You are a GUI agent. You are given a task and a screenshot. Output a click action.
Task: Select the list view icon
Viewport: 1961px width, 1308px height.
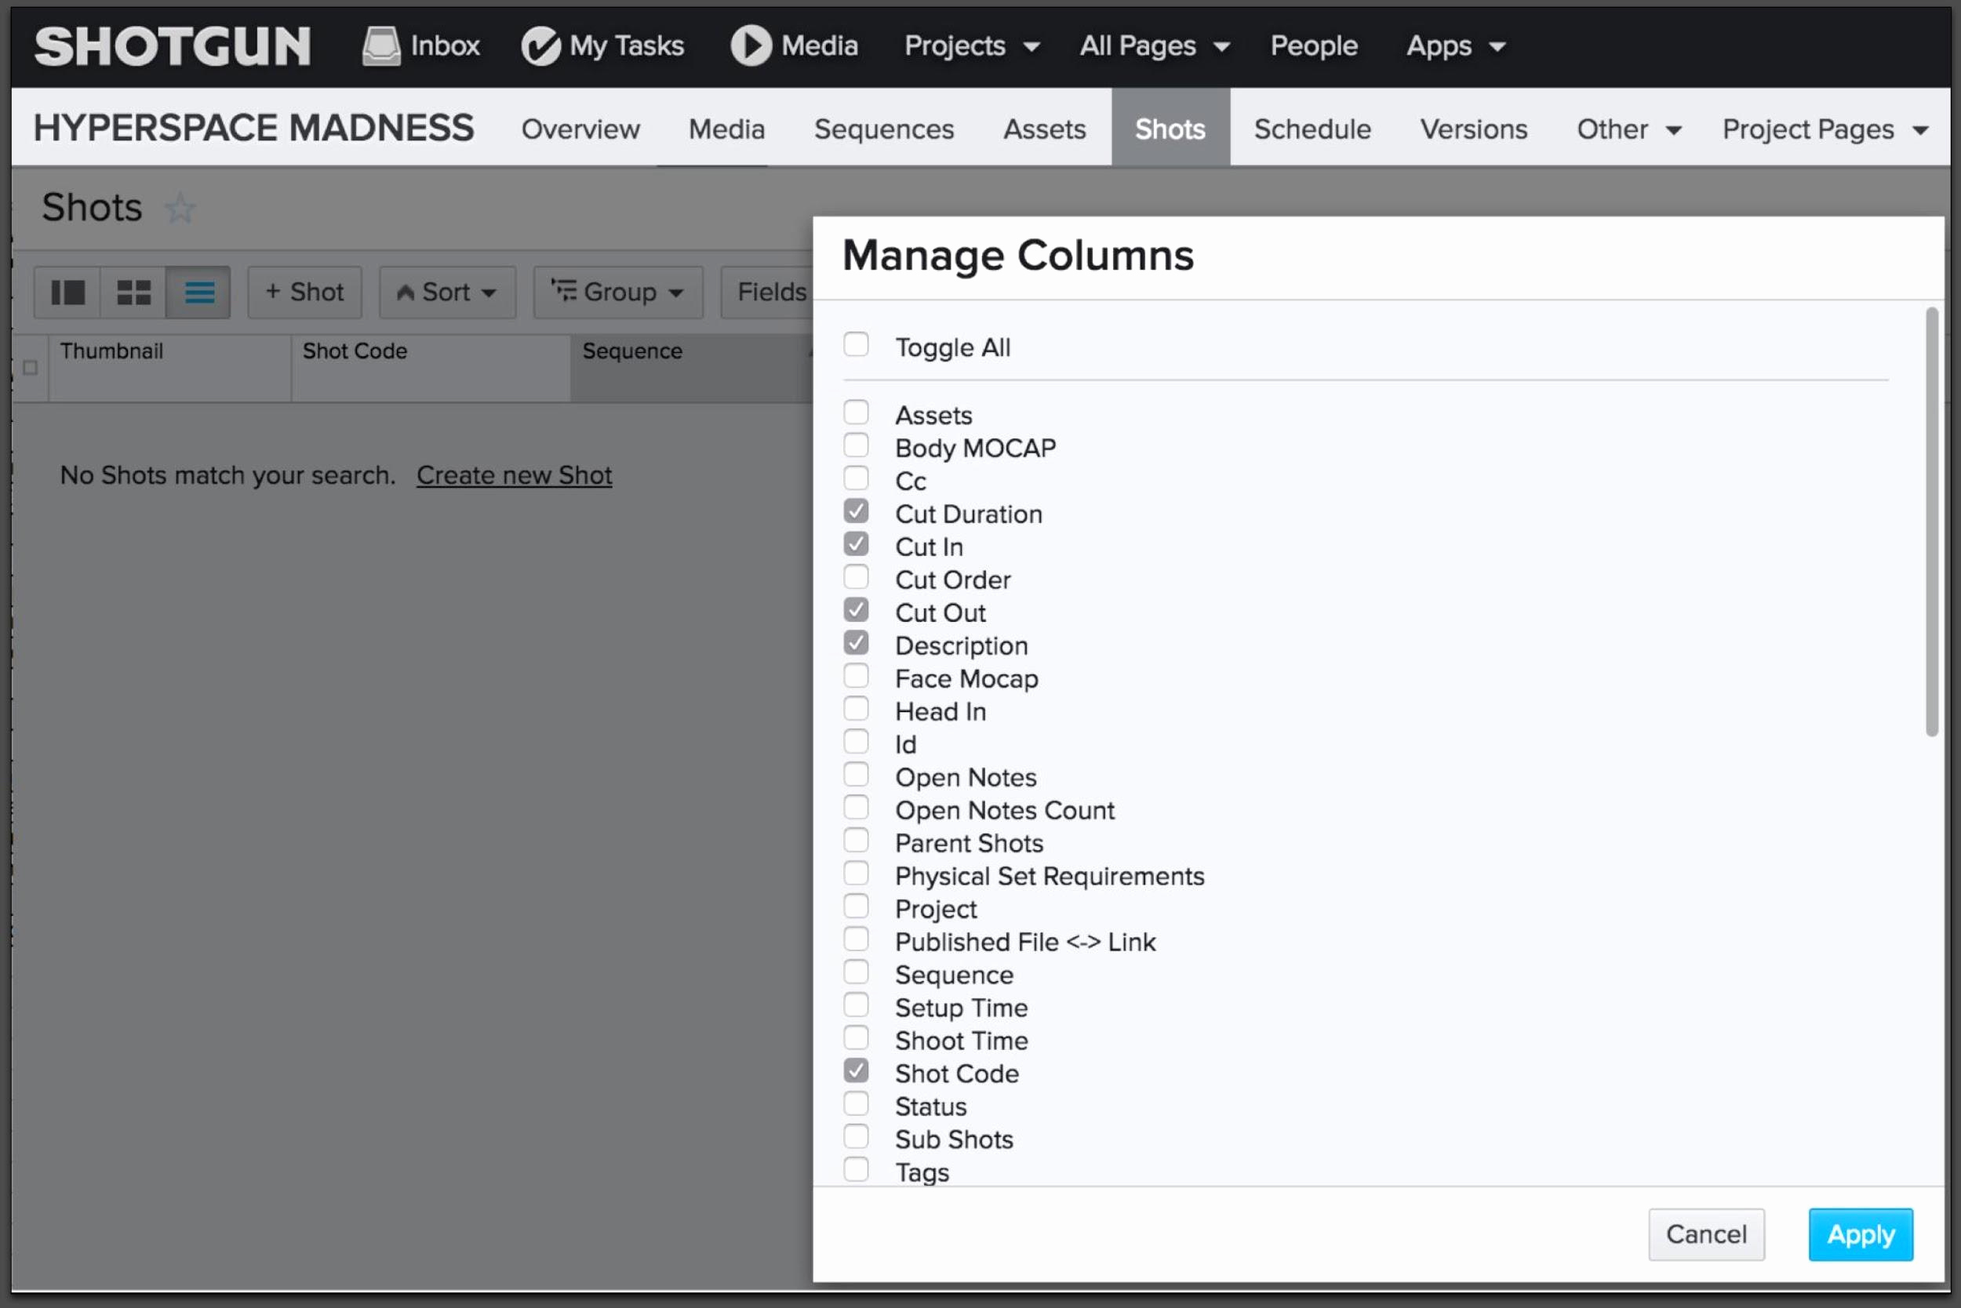(x=198, y=292)
